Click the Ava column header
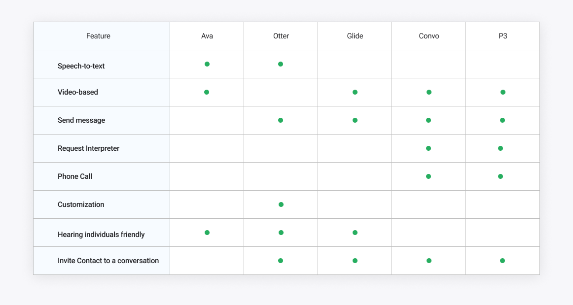This screenshot has width=573, height=305. point(207,36)
